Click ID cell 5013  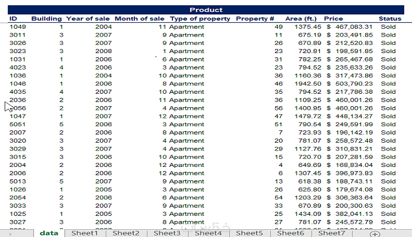[18, 181]
